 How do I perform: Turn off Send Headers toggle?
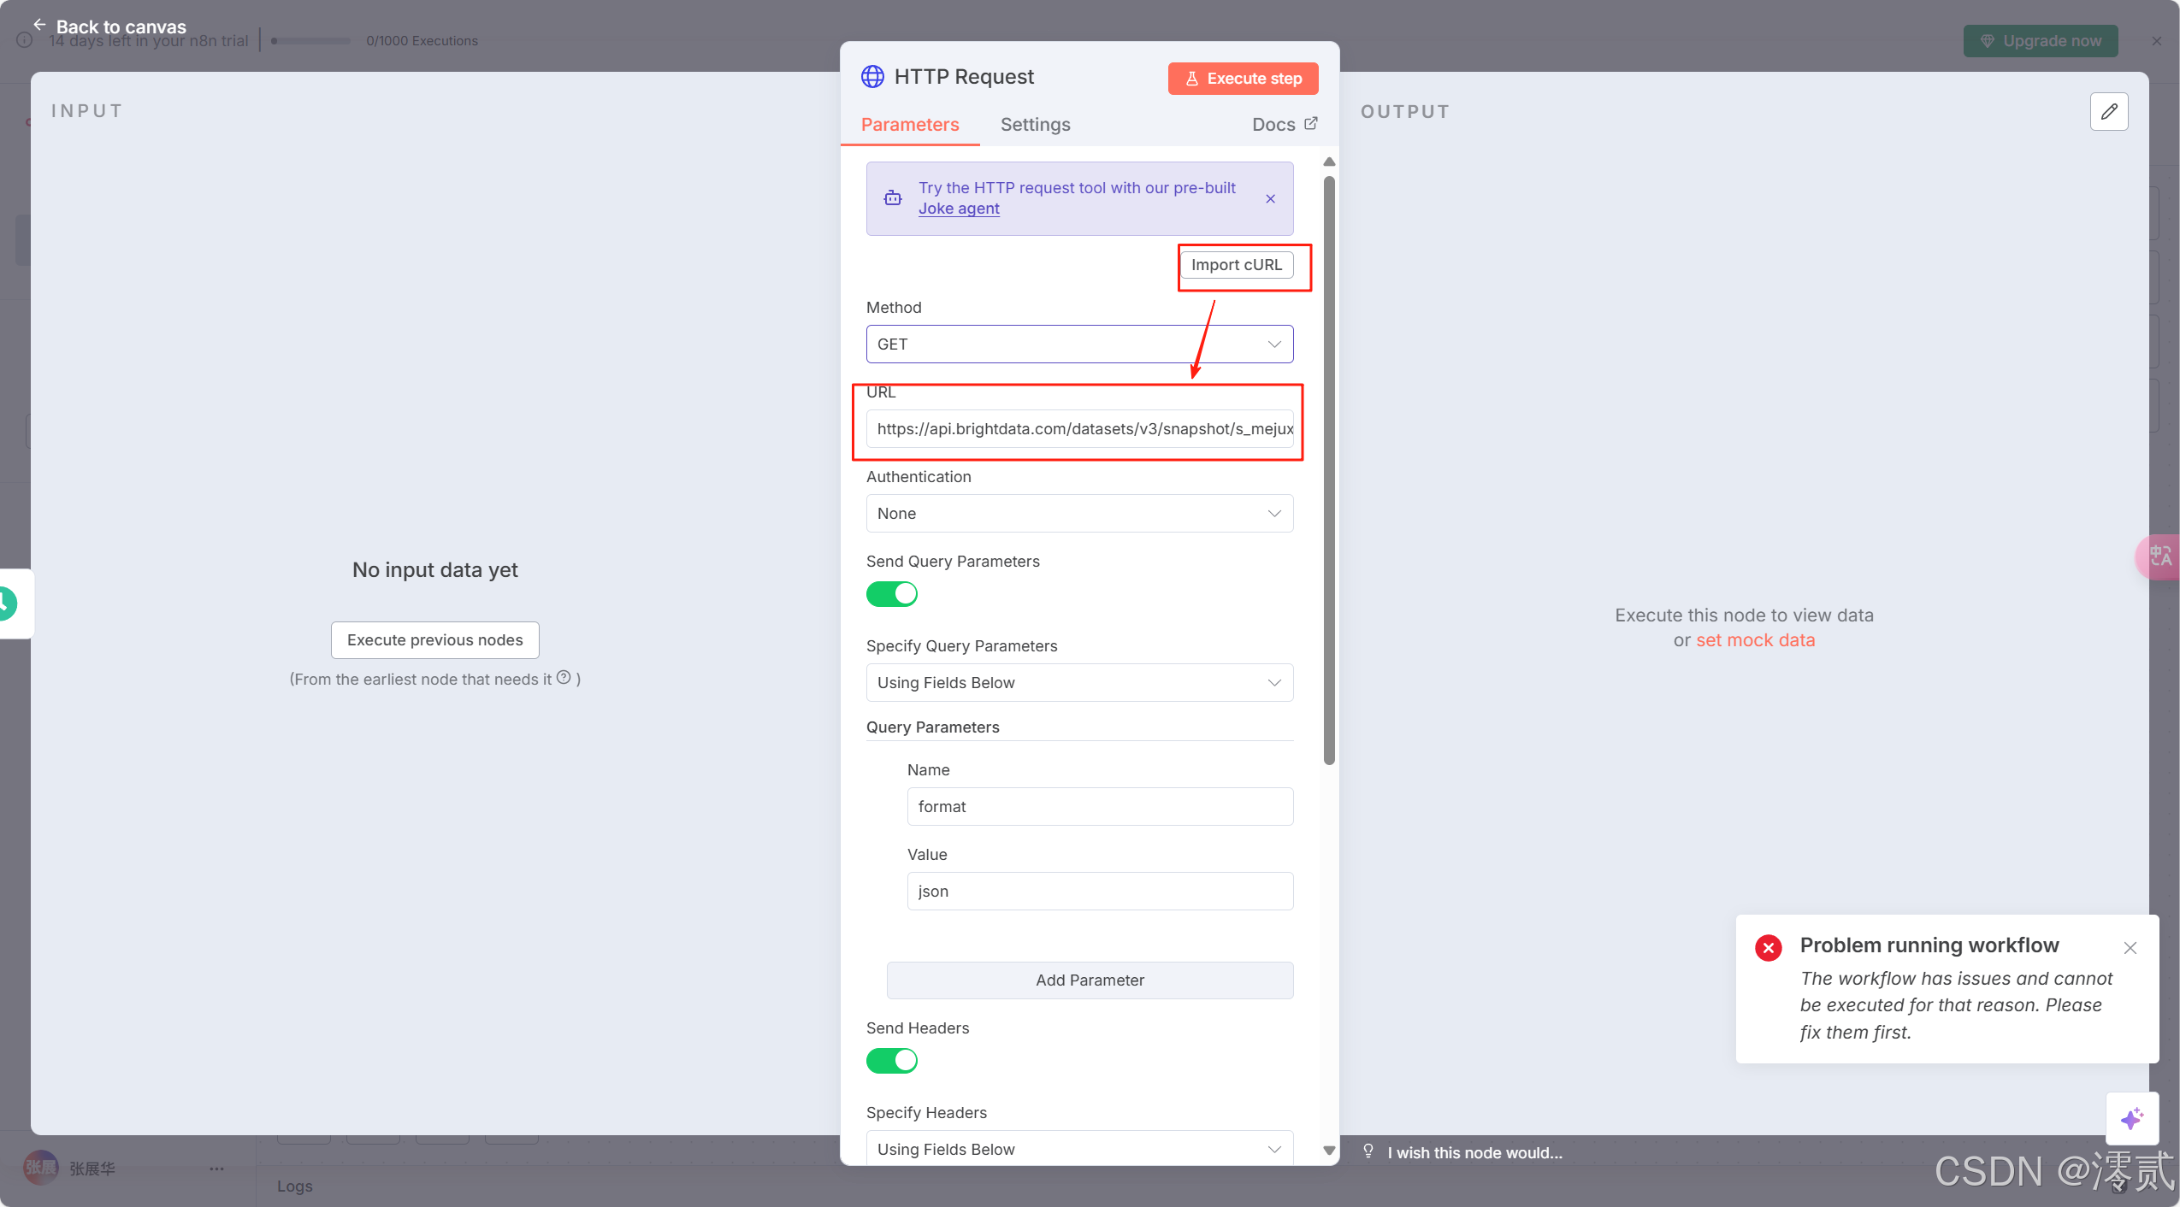click(891, 1061)
